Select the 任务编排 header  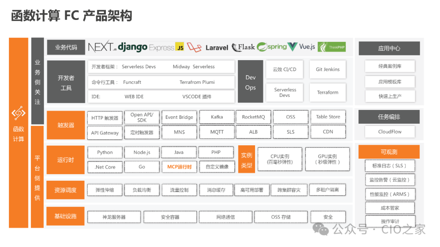(x=389, y=117)
